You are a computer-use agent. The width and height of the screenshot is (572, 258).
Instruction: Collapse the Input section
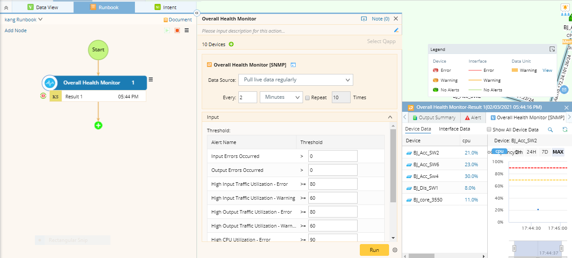[x=390, y=117]
